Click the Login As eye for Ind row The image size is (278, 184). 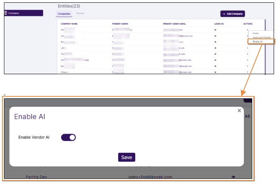[215, 36]
